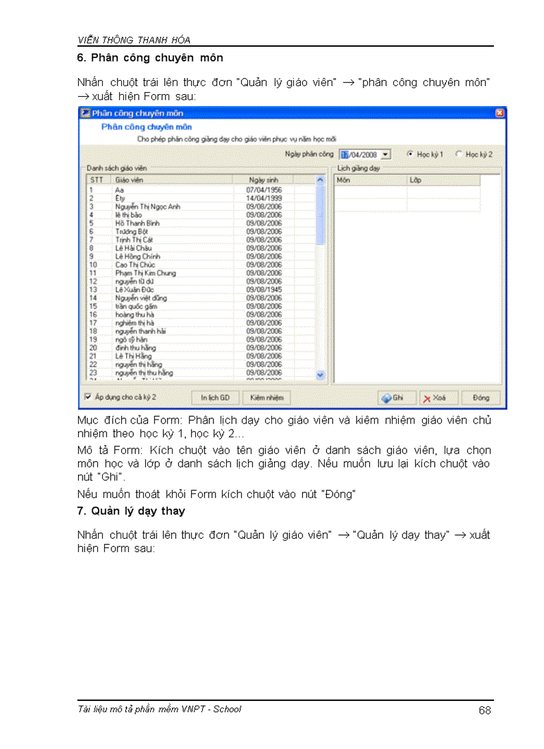Open the 'Ngày phân công' date dropdown
Screen dimensions: 544x749
click(x=385, y=154)
